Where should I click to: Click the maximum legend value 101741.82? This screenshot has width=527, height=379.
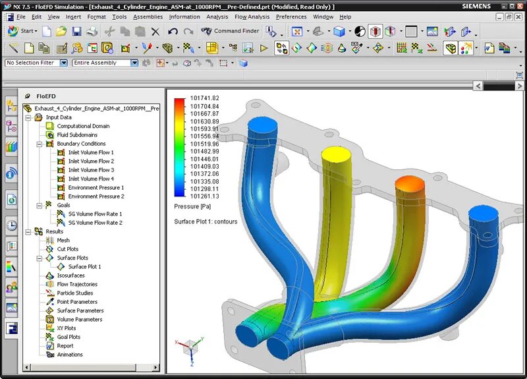coord(204,98)
